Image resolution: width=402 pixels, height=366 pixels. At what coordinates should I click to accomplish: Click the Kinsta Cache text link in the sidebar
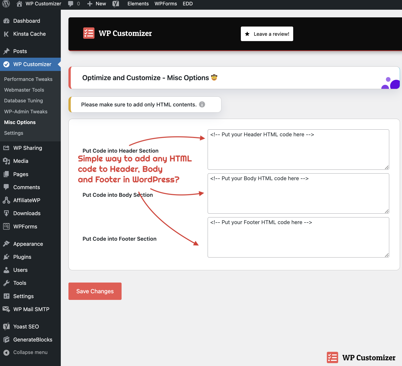(30, 34)
